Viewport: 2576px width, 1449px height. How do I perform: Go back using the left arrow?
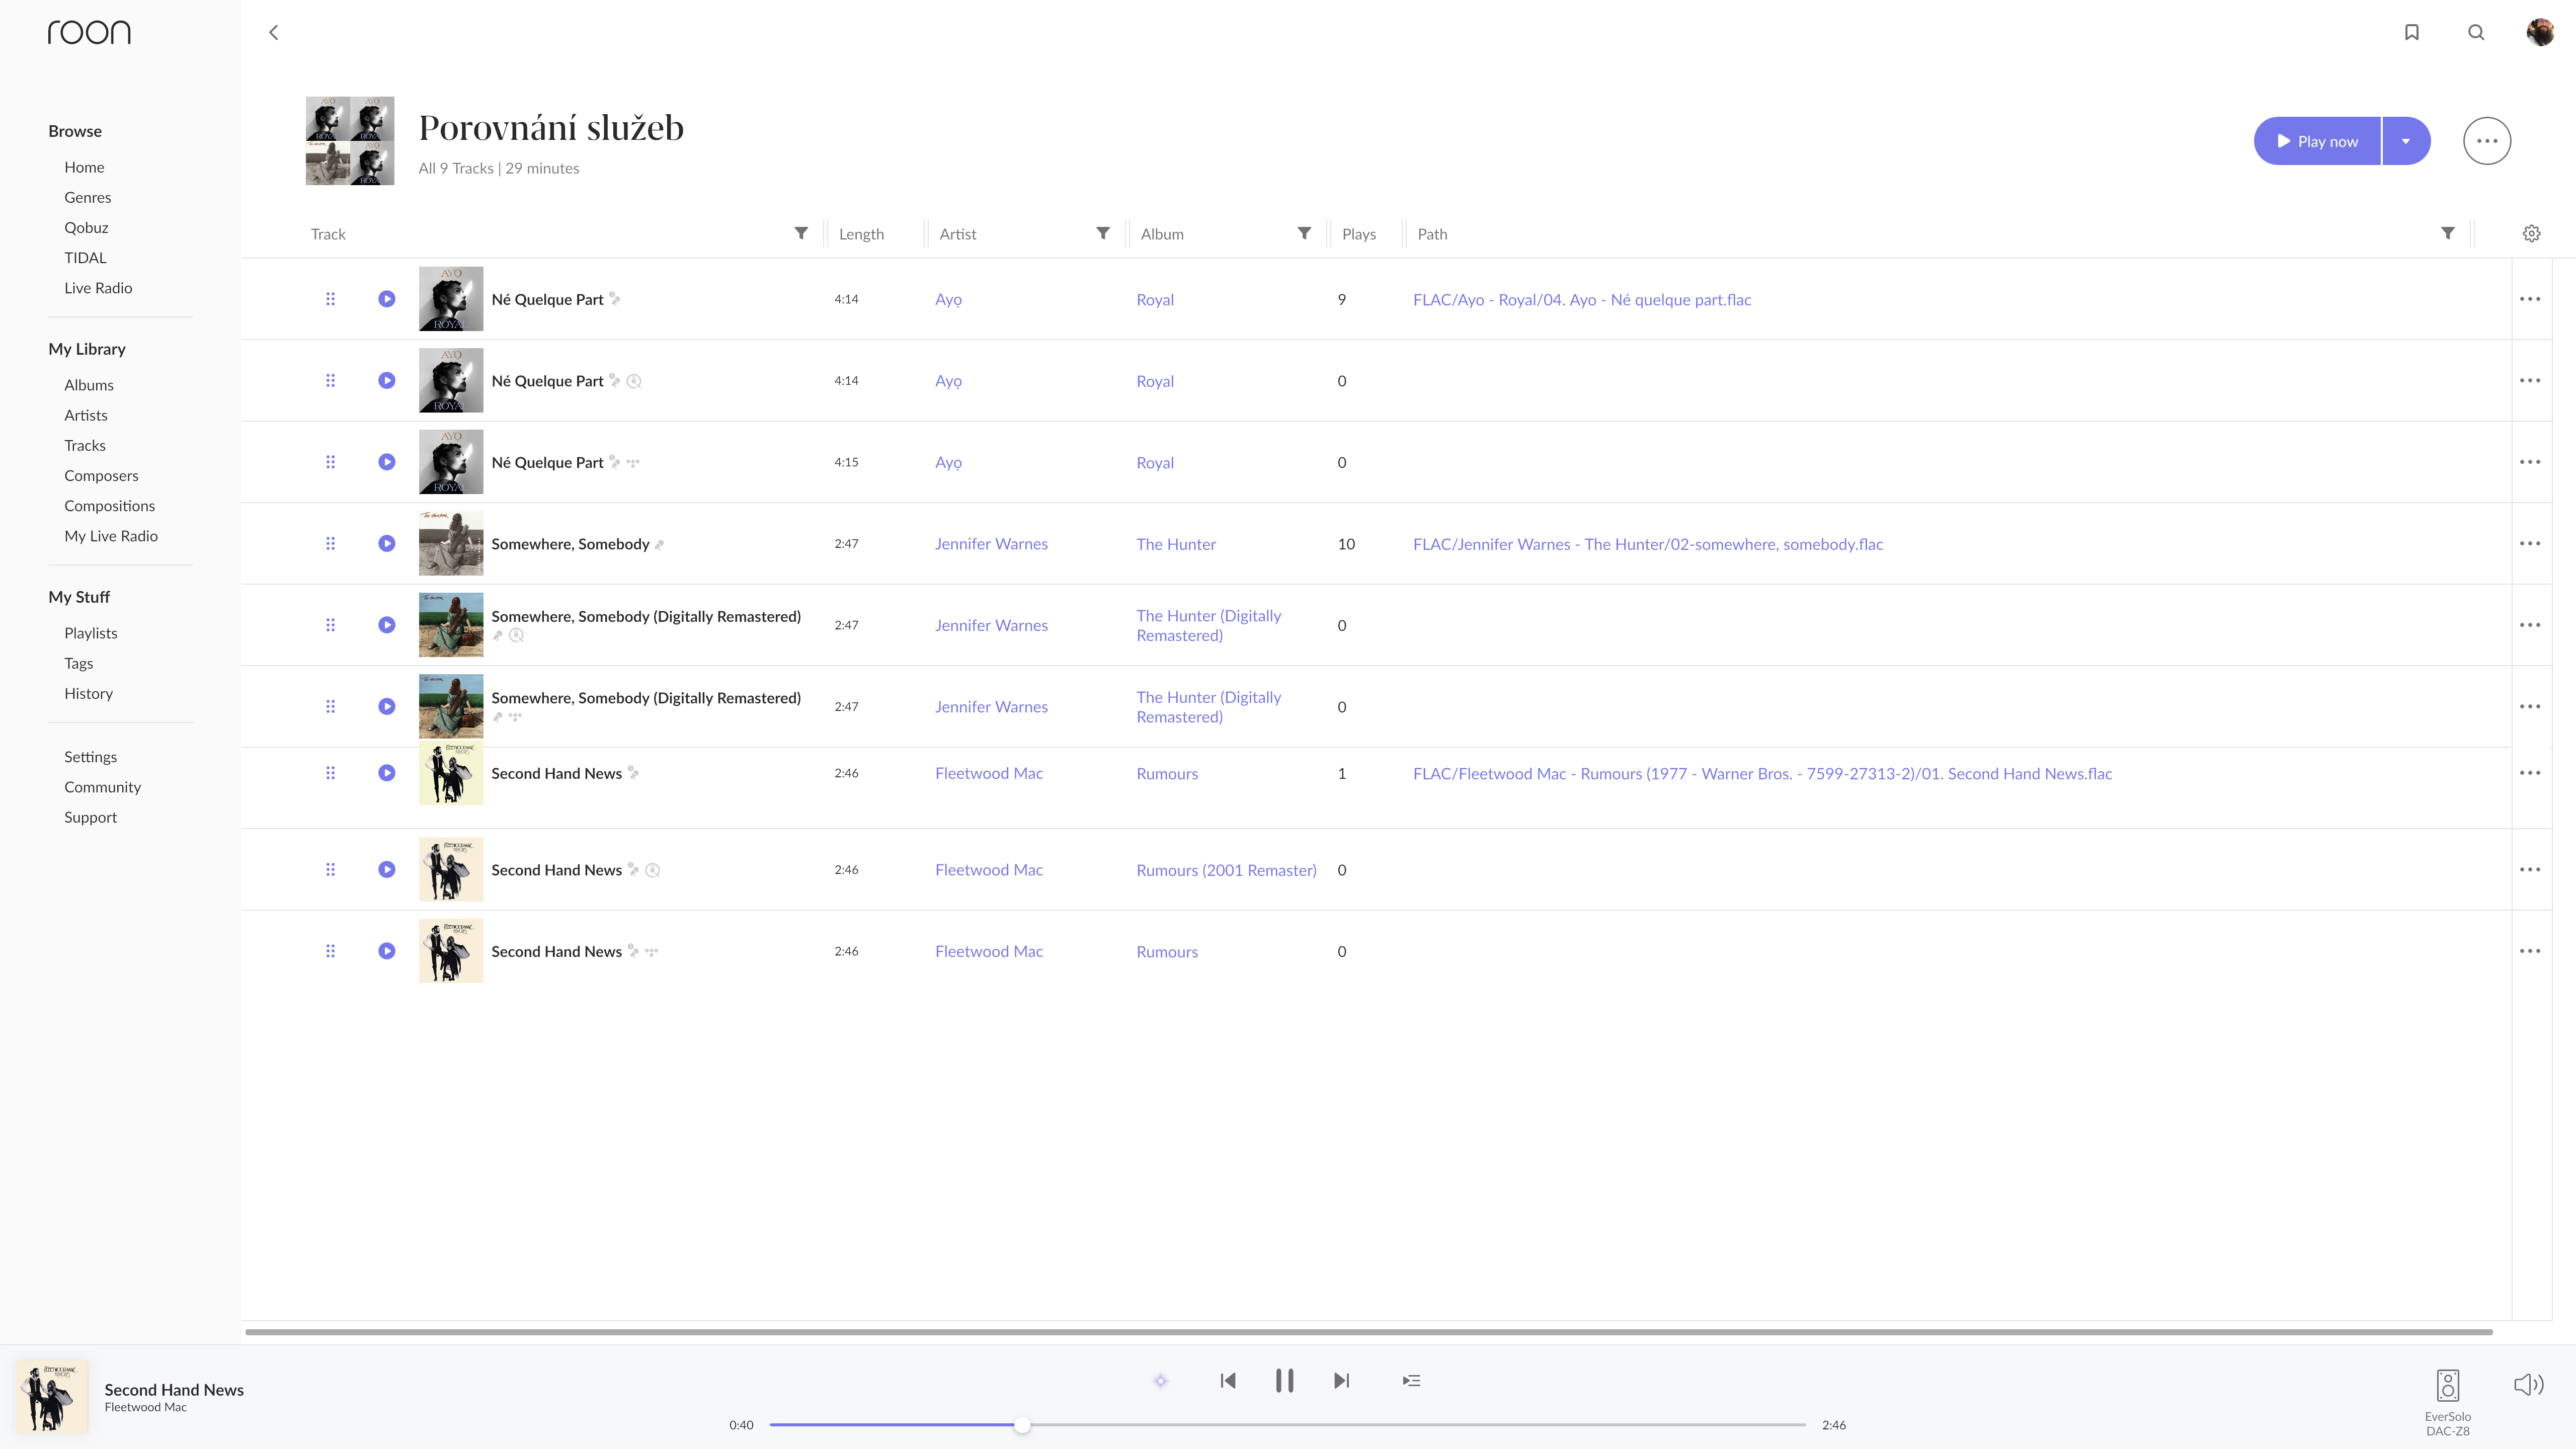[273, 32]
